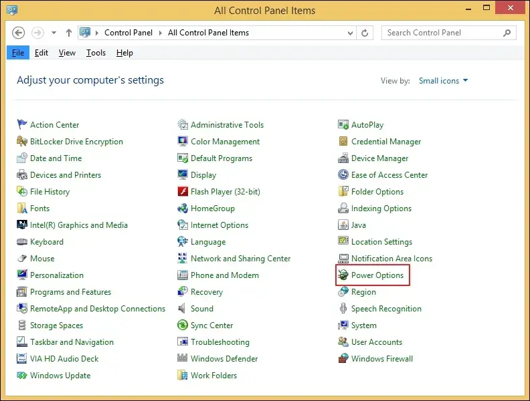Click the Forward navigation arrow
The height and width of the screenshot is (401, 530).
pyautogui.click(x=37, y=33)
